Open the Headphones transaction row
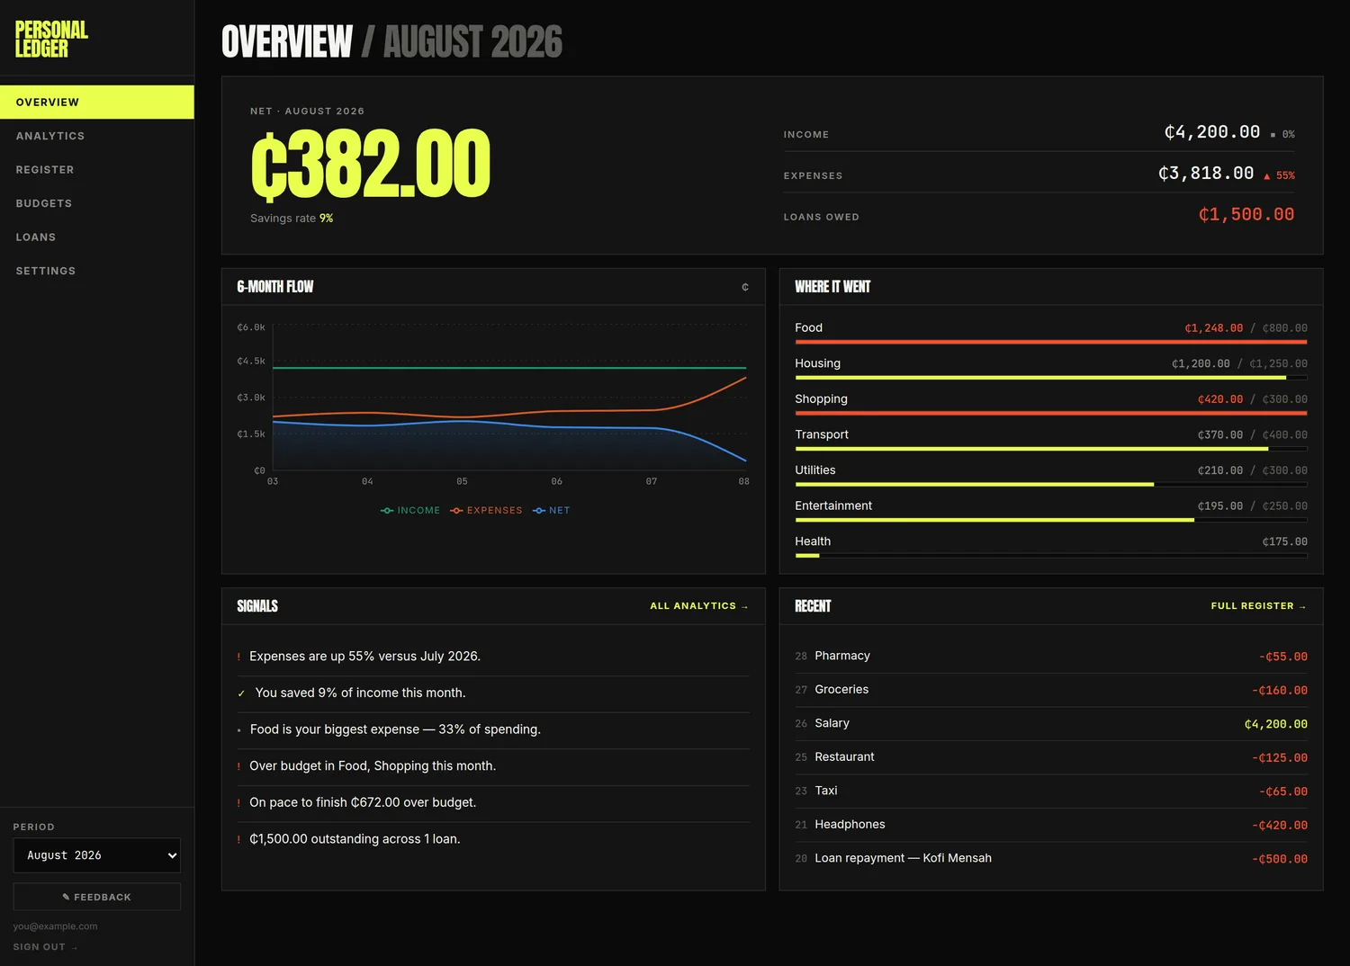 tap(1051, 825)
